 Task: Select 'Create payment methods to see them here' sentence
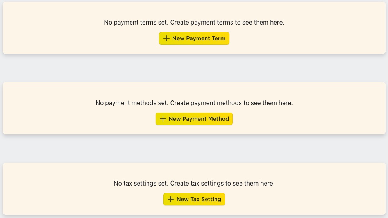click(232, 103)
